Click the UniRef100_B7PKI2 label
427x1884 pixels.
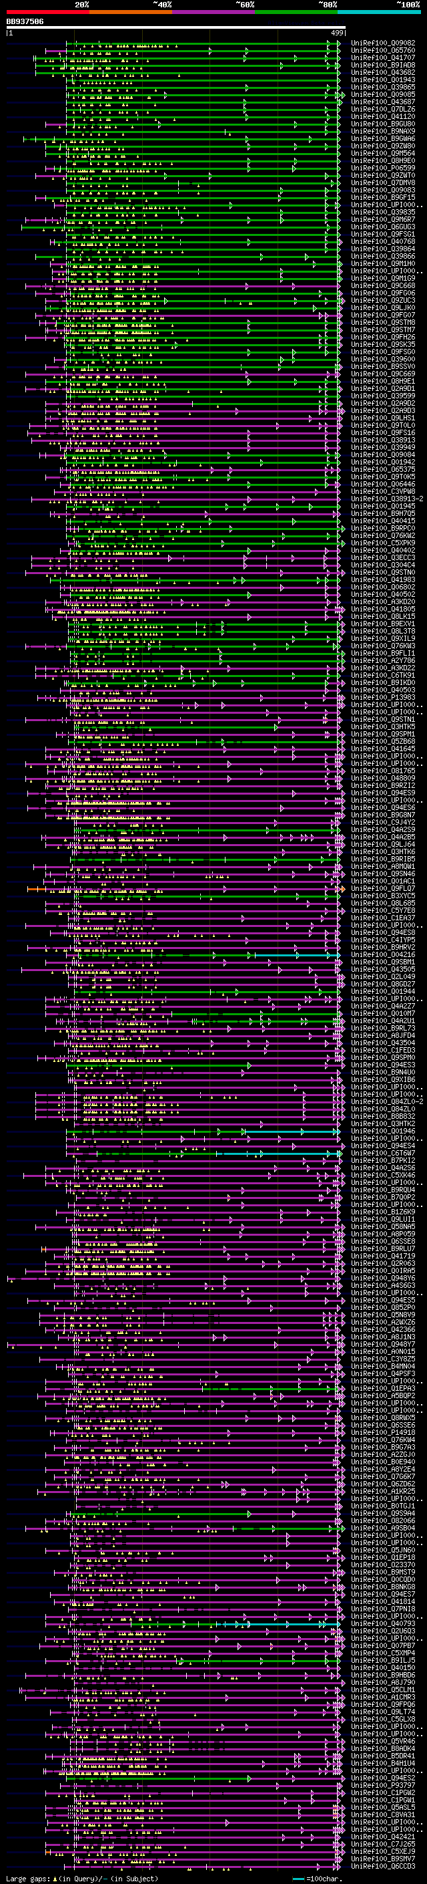(383, 1160)
